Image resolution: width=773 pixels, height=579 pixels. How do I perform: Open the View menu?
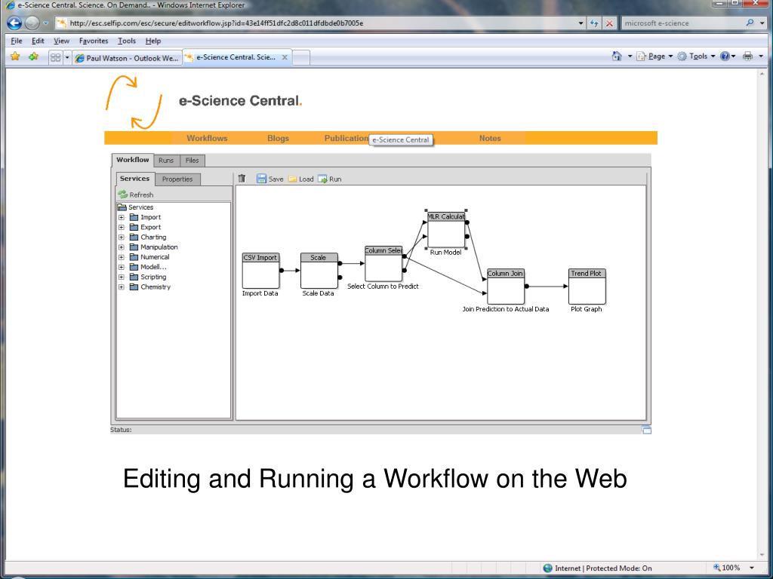coord(62,41)
